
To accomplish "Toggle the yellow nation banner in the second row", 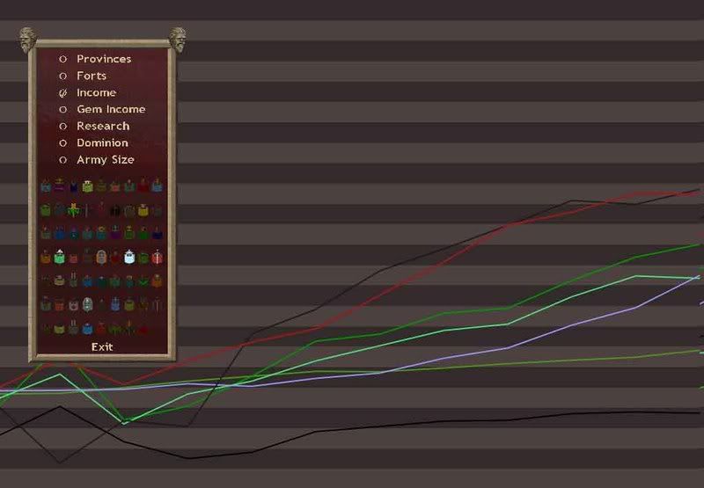I will (x=143, y=210).
